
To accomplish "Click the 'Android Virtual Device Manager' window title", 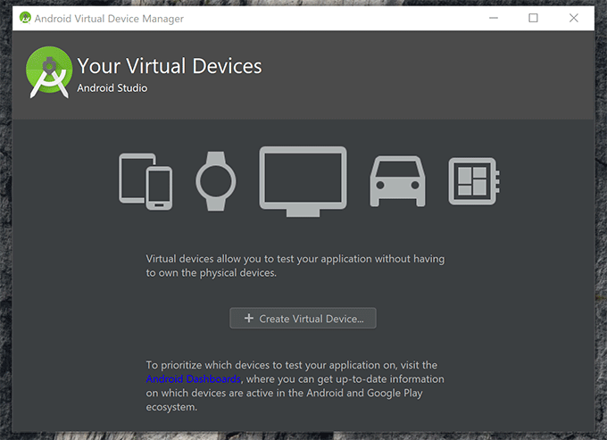I will point(109,18).
